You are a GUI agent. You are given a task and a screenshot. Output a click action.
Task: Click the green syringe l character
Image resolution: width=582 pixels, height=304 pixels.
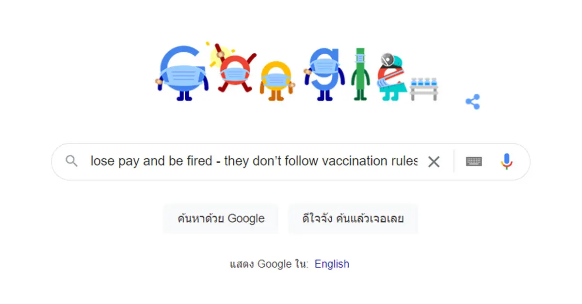[360, 73]
